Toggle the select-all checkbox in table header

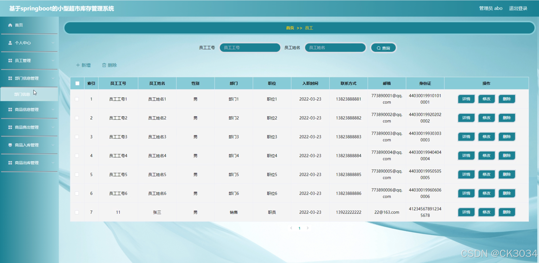[x=77, y=83]
